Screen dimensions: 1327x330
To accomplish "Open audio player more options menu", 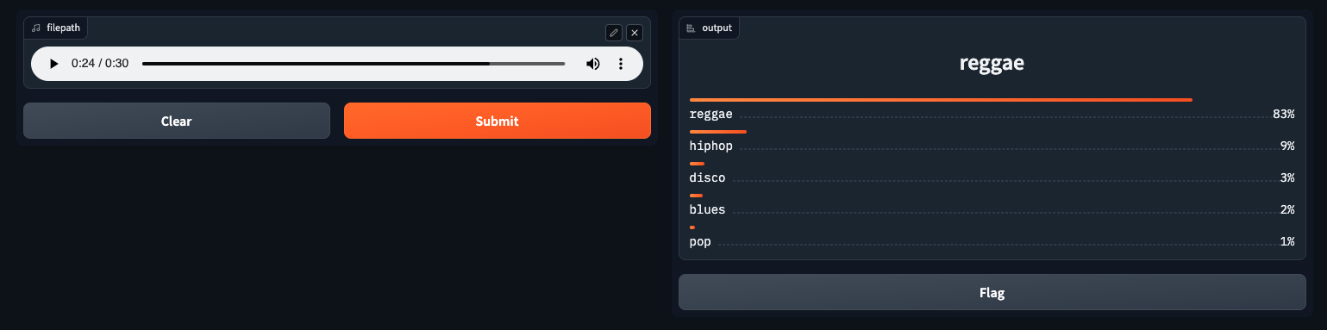I will [x=621, y=64].
